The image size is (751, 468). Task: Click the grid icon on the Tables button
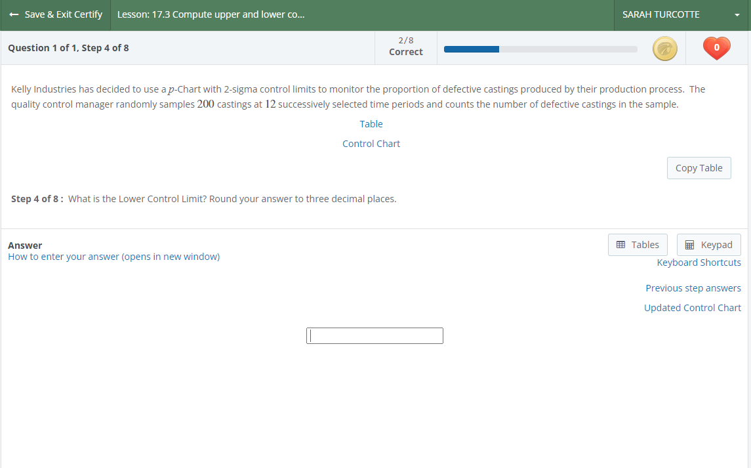point(619,244)
